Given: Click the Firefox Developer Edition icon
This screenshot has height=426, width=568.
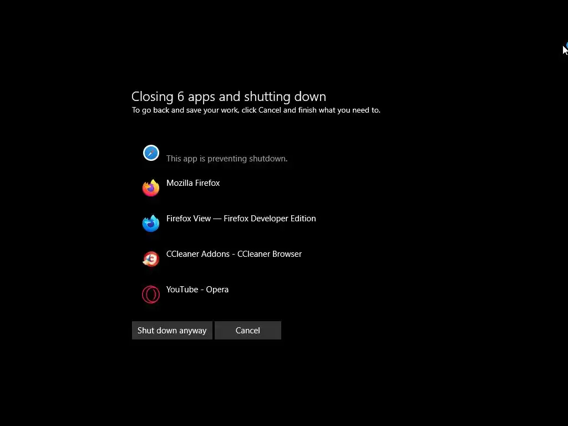Looking at the screenshot, I should 151,224.
